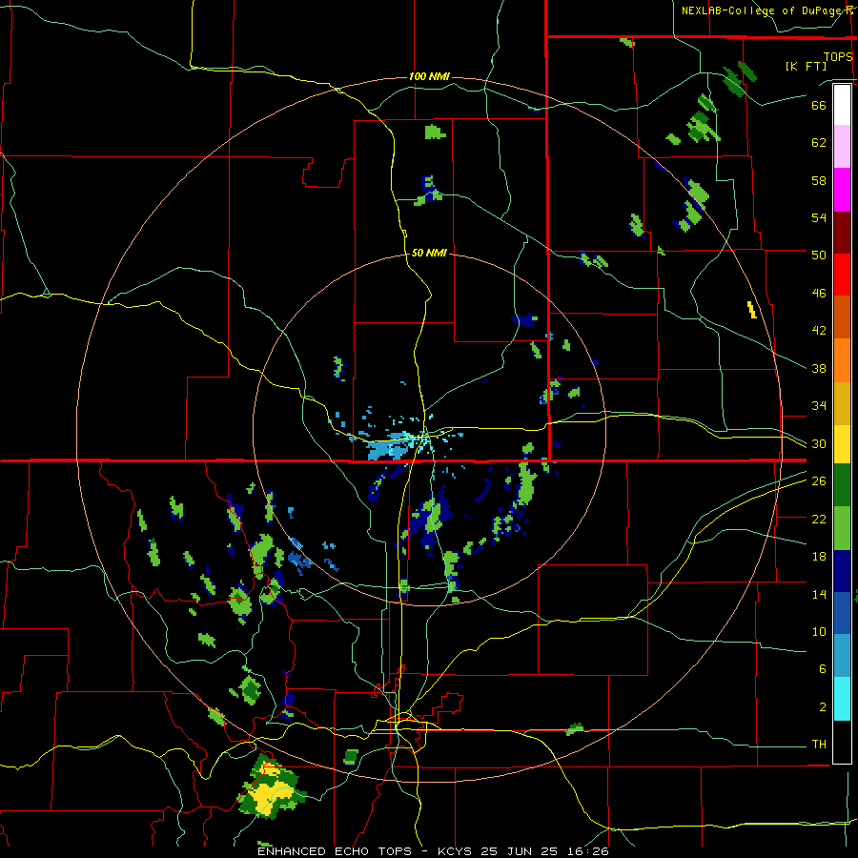The image size is (858, 858).
Task: Click the "[K FT]" units label
Action: click(806, 66)
